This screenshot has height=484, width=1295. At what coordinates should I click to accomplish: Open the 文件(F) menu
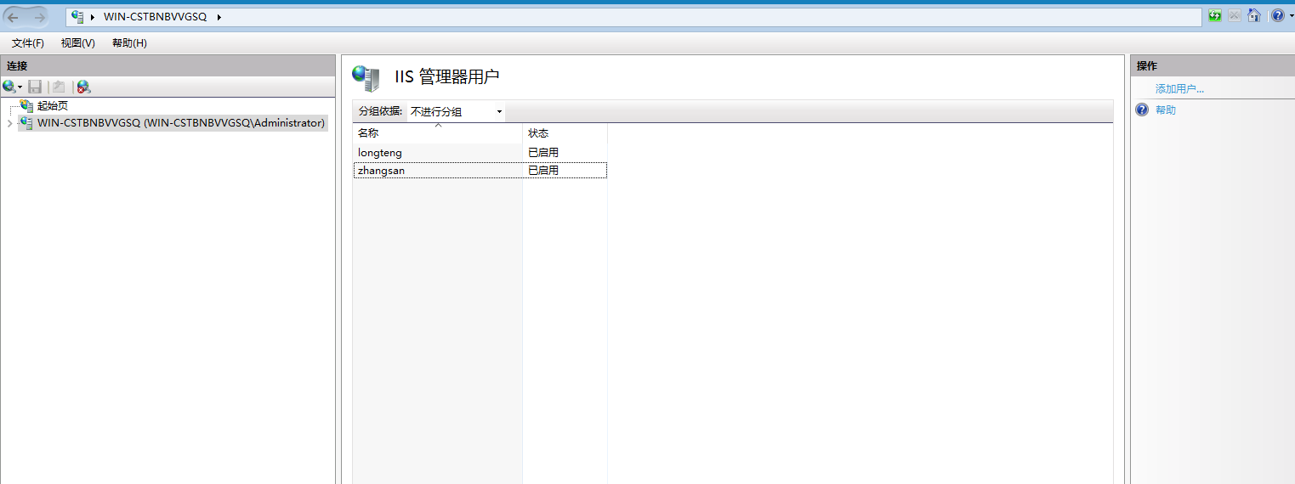click(x=28, y=43)
